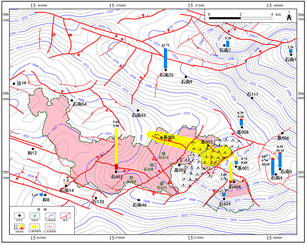Image resolution: width=307 pixels, height=245 pixels.
Task: Select the green pending well legend symbol
Action: click(x=35, y=214)
